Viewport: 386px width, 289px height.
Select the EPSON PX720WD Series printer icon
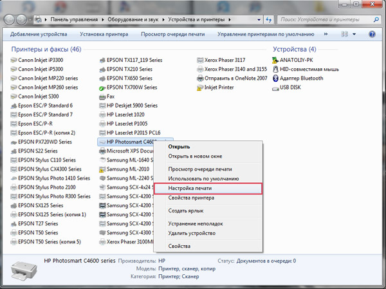click(14, 142)
